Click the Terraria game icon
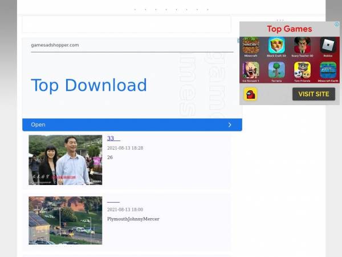Viewport: 342px width, 257px height. [276, 70]
